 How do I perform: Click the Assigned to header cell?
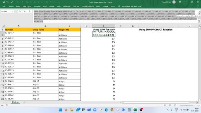(x=69, y=30)
